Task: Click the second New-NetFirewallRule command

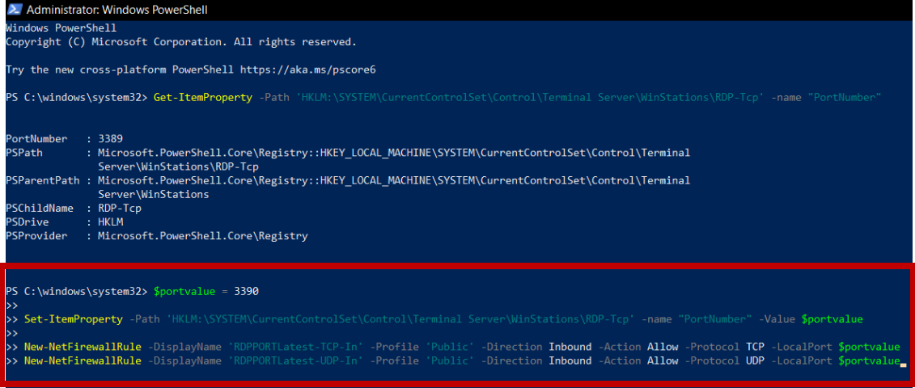Action: pyautogui.click(x=83, y=361)
